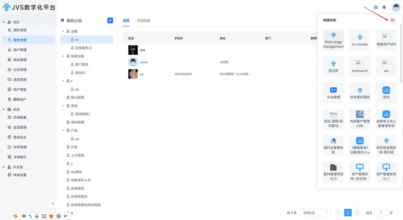Image resolution: width=403 pixels, height=220 pixels.
Task: Click the previous page arrow
Action: 338,213
